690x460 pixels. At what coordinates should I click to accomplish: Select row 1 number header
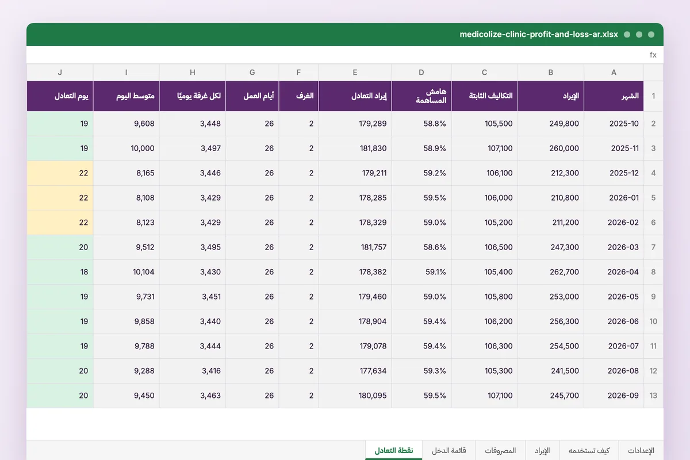(x=653, y=96)
